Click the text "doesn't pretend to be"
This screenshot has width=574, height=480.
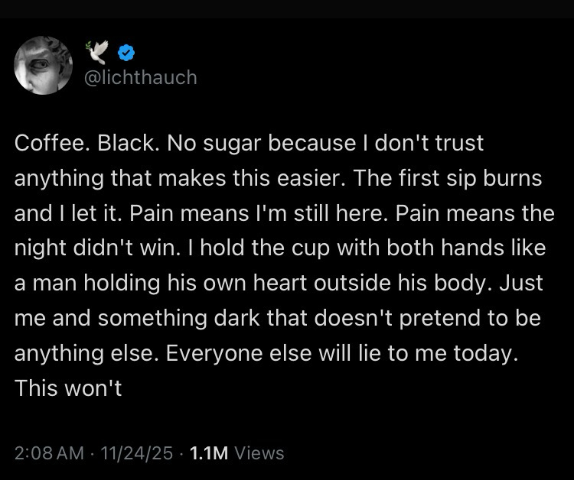click(x=433, y=319)
